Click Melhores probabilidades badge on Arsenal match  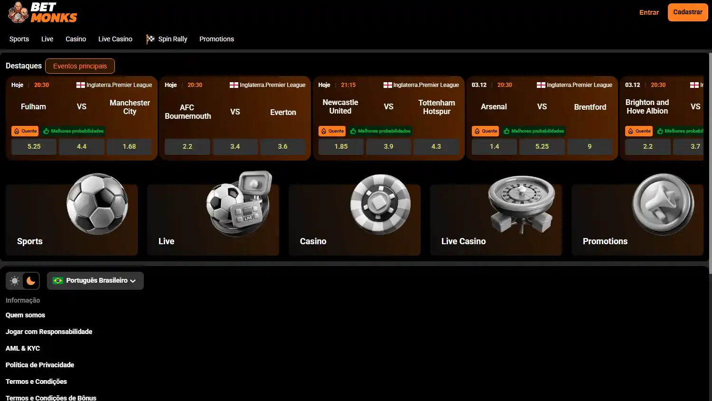point(534,131)
